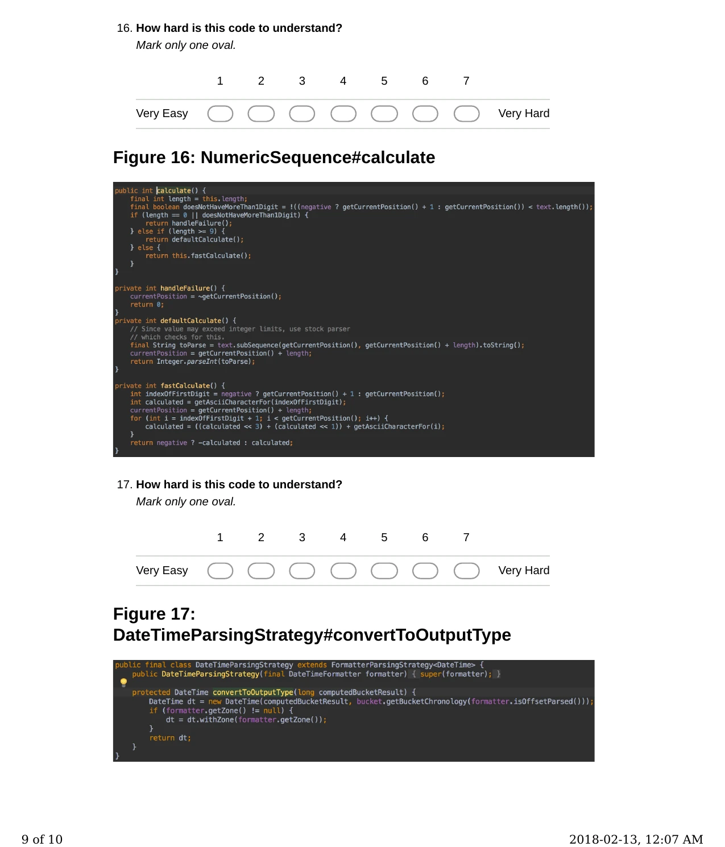The height and width of the screenshot is (847, 725).
Task: Click heading 'DateTimeParsingStrategy#convertToOutputType'
Action: click(x=312, y=635)
